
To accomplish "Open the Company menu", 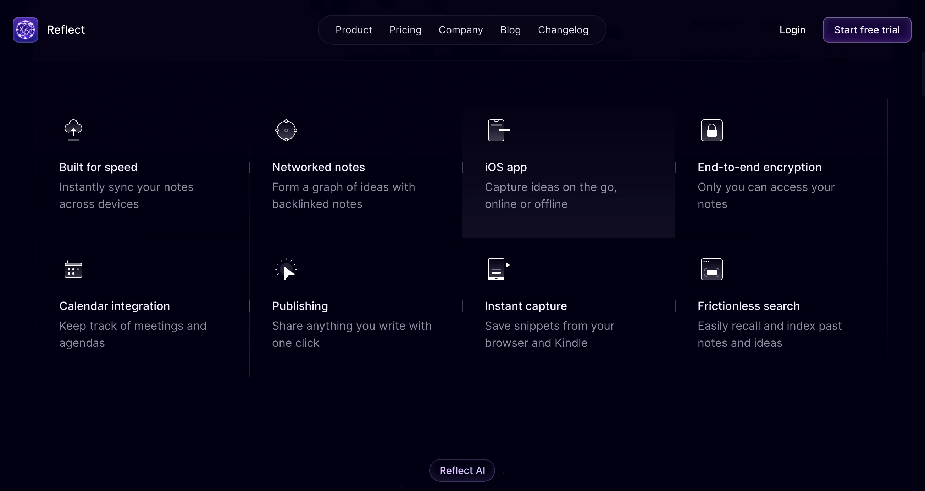I will click(461, 30).
